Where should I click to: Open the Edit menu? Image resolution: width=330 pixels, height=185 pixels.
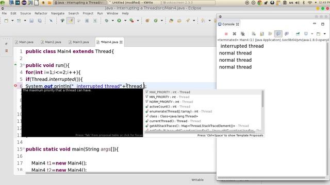(13, 13)
